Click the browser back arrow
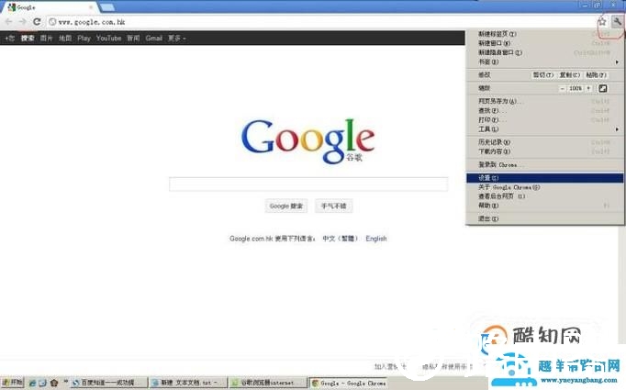The width and height of the screenshot is (626, 390). [9, 21]
